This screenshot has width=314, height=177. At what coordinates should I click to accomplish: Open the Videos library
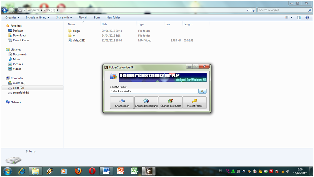15,69
